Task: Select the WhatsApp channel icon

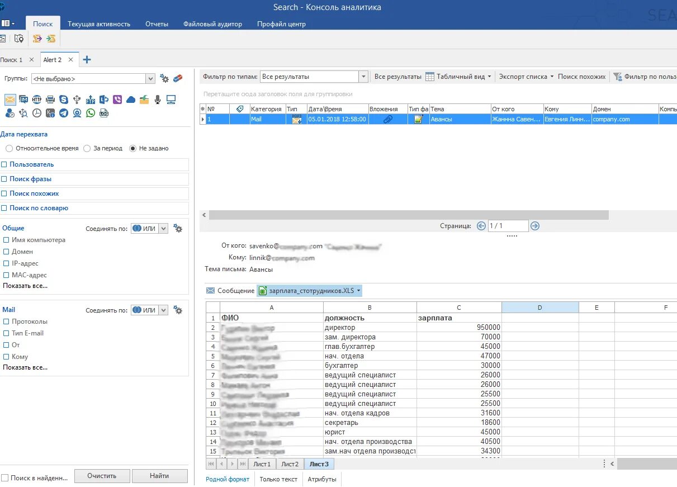Action: 91,113
